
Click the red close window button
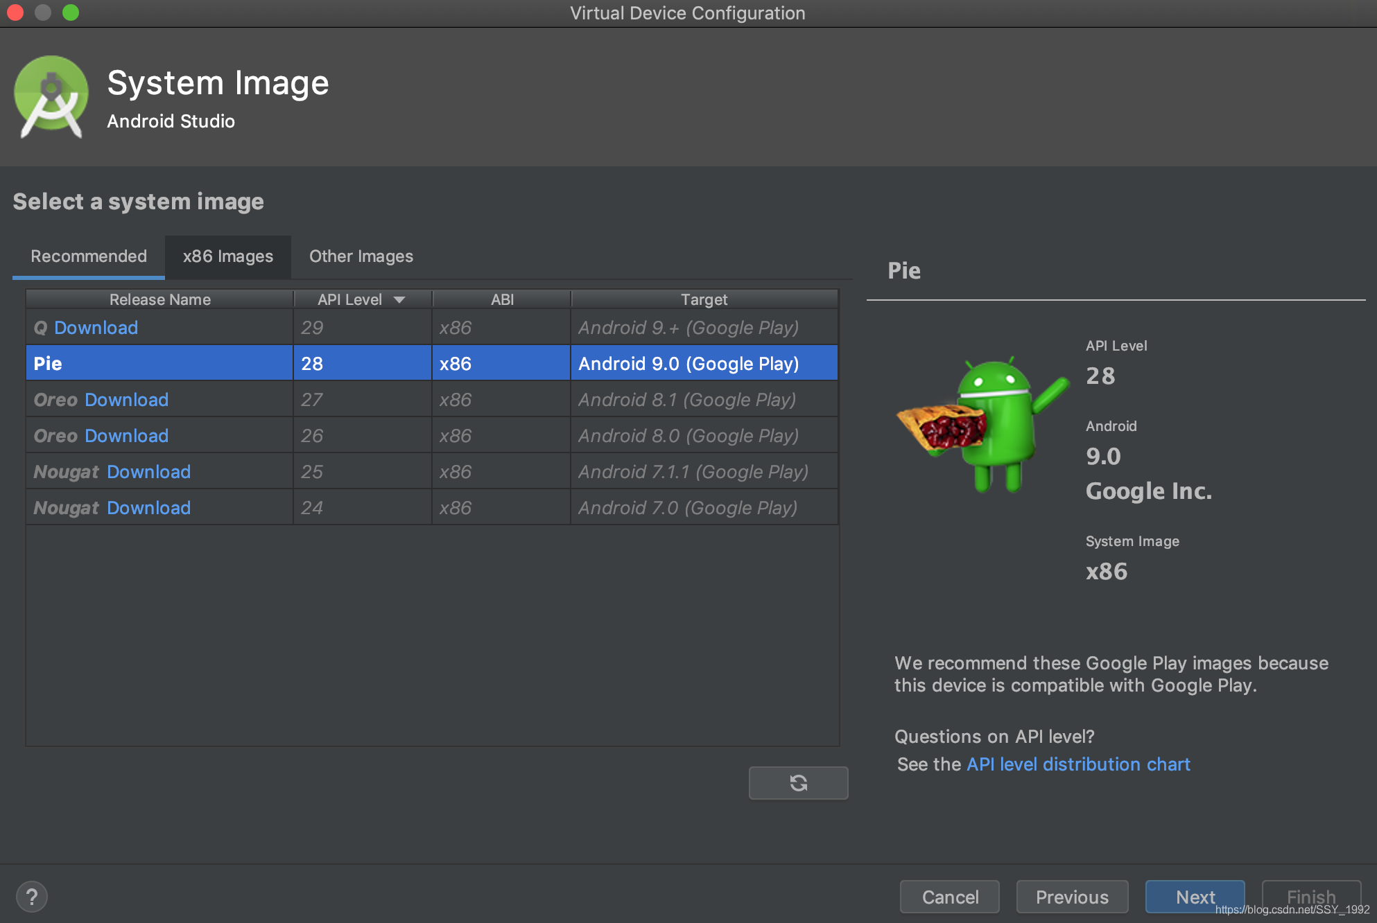(x=15, y=12)
